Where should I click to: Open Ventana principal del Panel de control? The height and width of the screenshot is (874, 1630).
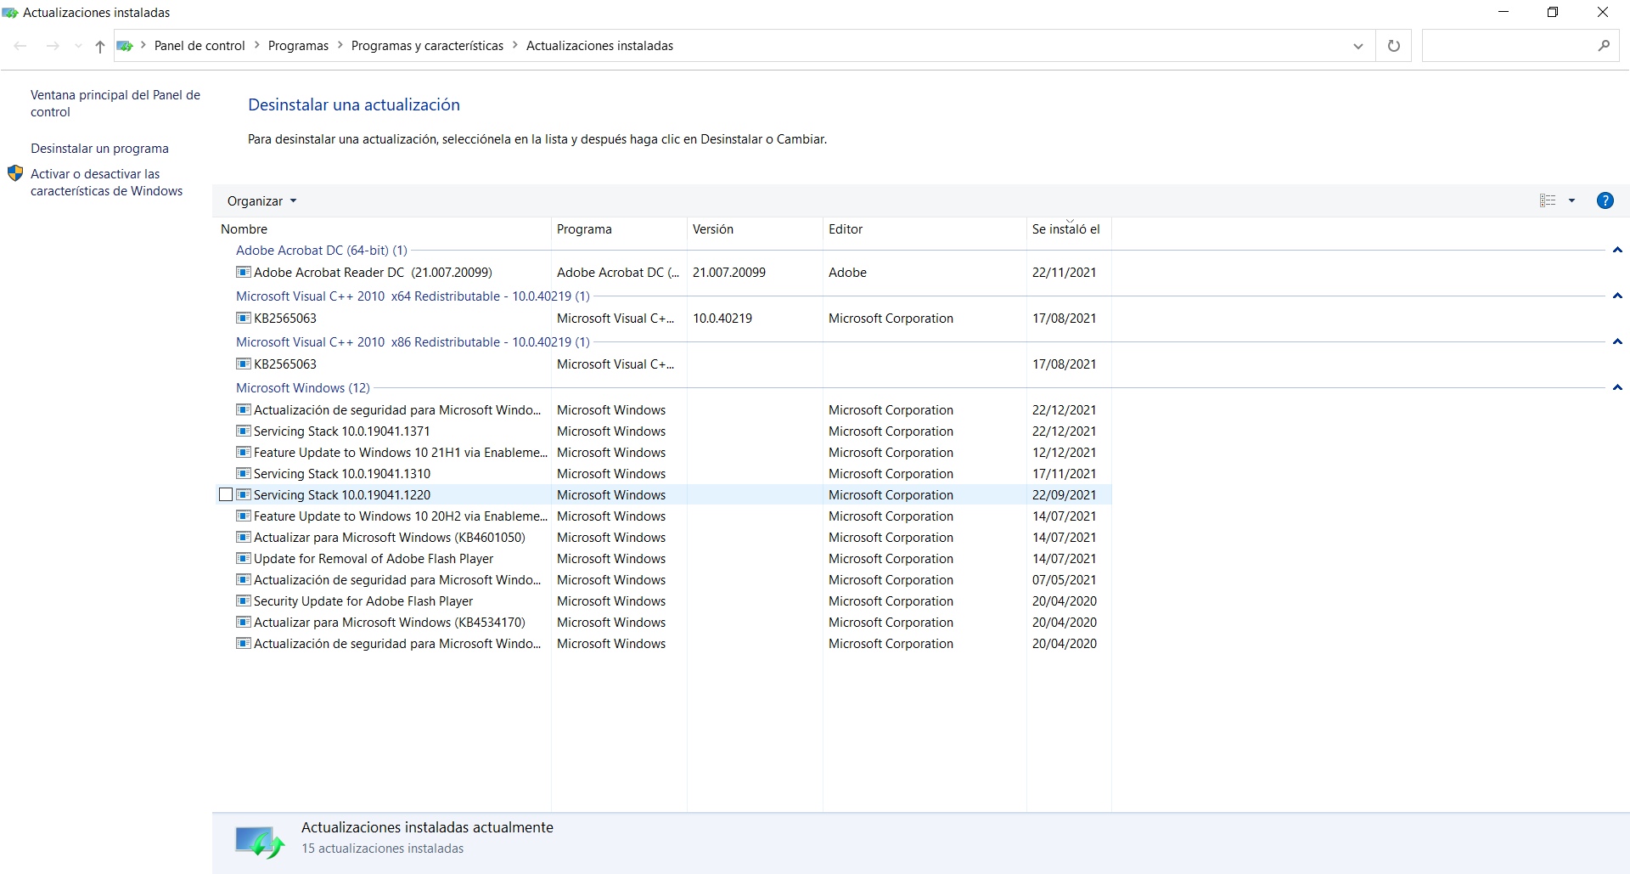pos(115,104)
